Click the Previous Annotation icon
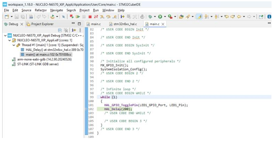The height and width of the screenshot is (143, 275). (216, 17)
